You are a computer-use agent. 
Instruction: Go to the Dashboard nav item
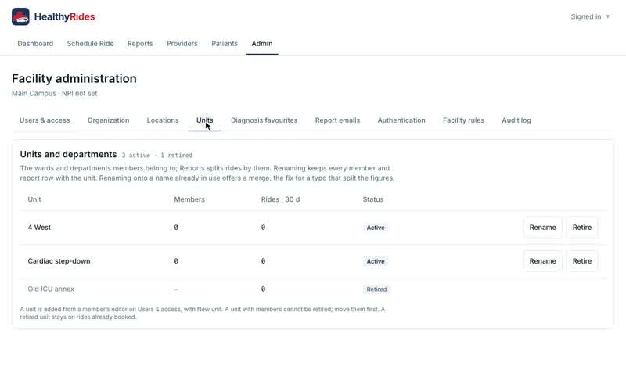tap(35, 44)
